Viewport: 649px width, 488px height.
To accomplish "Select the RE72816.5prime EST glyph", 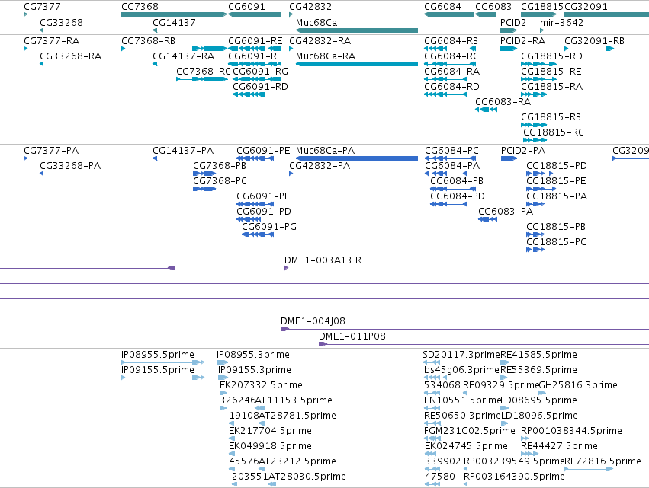I will [x=589, y=469].
